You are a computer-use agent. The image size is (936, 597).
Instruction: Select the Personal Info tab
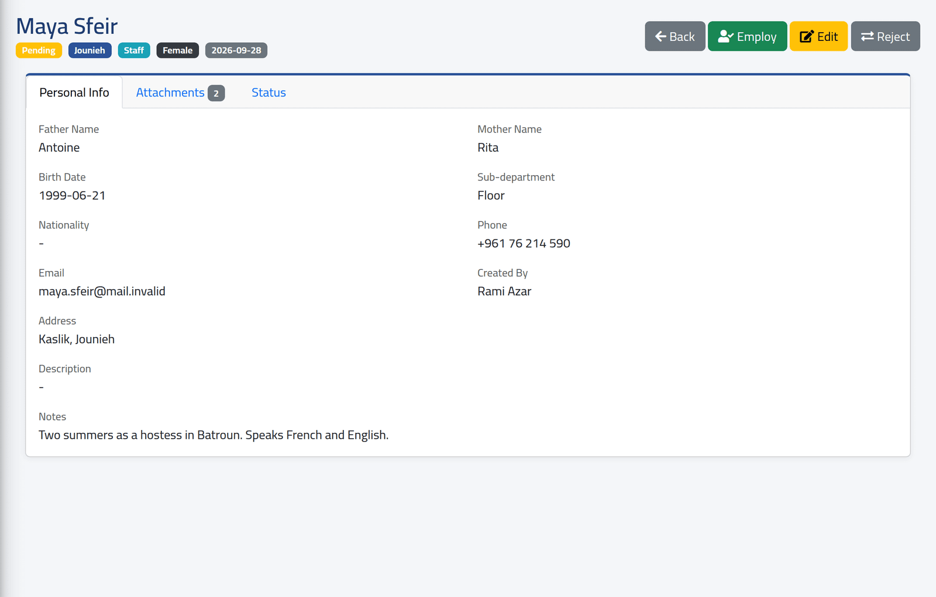[74, 92]
